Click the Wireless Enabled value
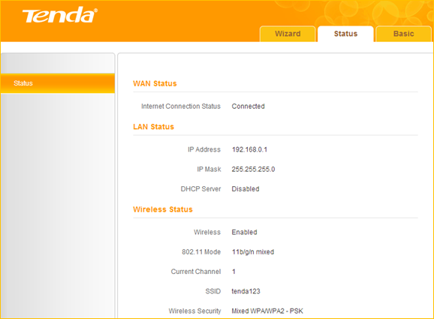This screenshot has width=434, height=319. (244, 232)
